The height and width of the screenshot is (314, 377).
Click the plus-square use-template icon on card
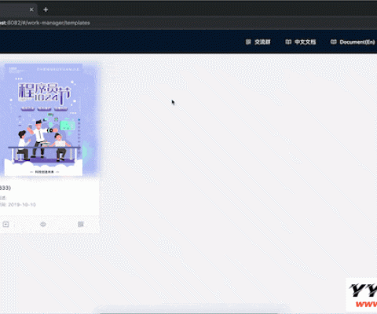5,225
